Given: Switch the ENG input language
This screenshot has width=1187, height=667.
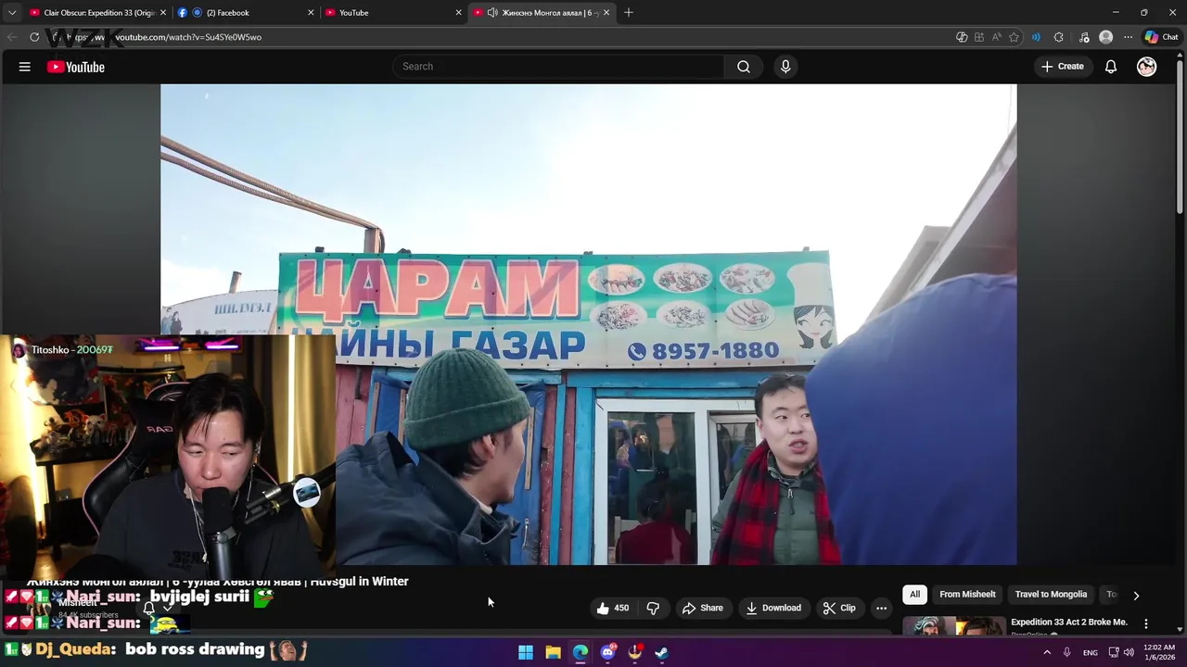Looking at the screenshot, I should pyautogui.click(x=1091, y=652).
